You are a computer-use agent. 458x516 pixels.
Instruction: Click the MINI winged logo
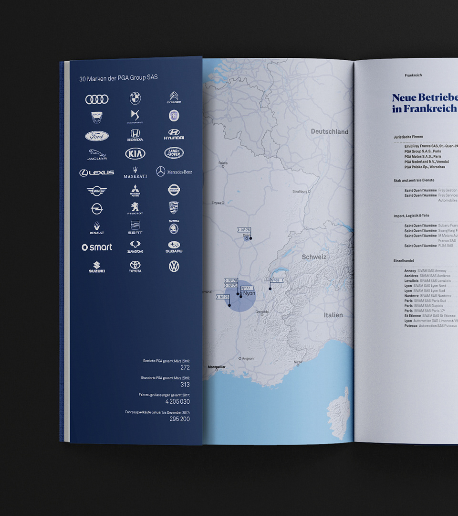click(x=96, y=191)
